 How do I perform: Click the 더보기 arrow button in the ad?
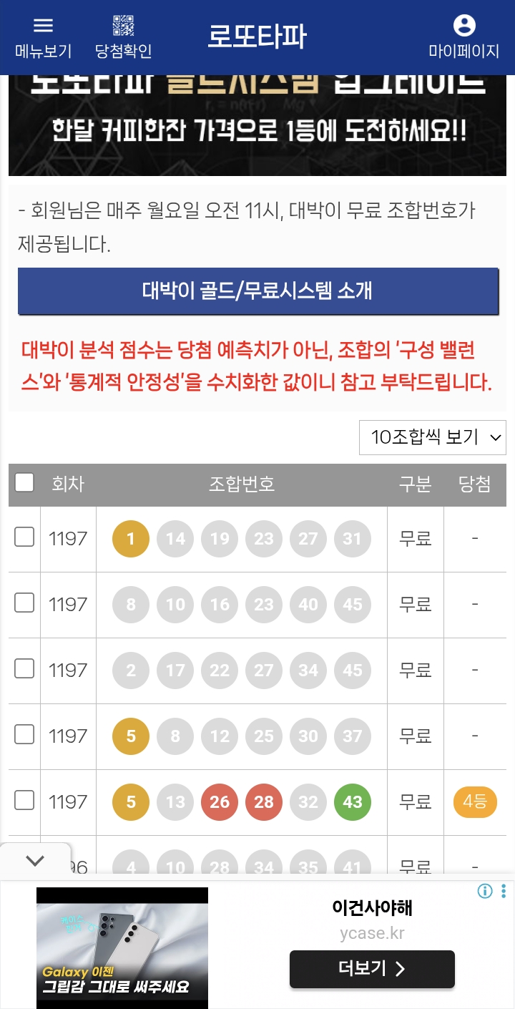tap(372, 969)
